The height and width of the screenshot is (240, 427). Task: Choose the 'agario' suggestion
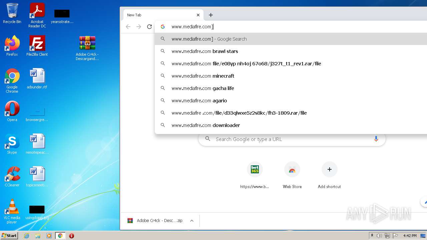291,101
